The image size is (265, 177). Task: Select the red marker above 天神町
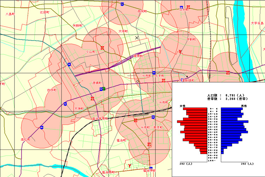click(92, 98)
